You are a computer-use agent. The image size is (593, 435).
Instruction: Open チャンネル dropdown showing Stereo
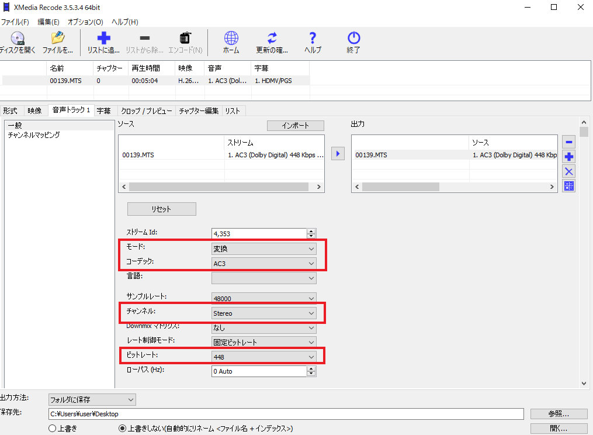[263, 313]
